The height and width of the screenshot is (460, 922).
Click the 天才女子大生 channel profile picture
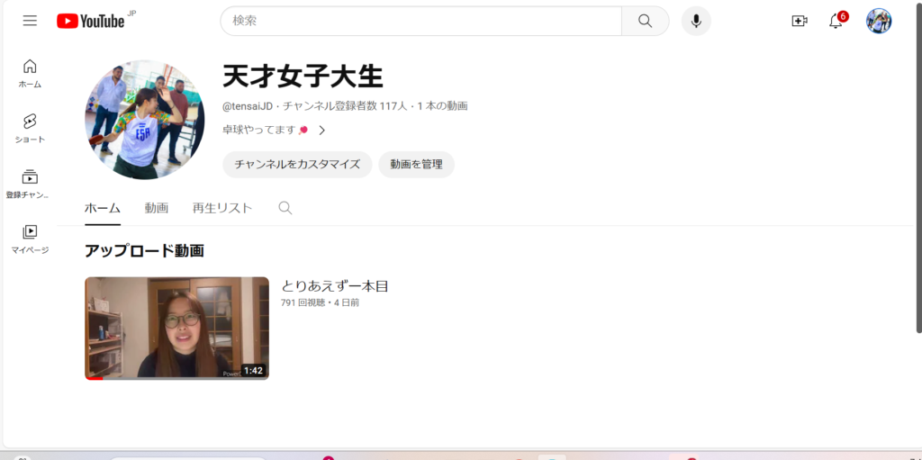point(144,120)
